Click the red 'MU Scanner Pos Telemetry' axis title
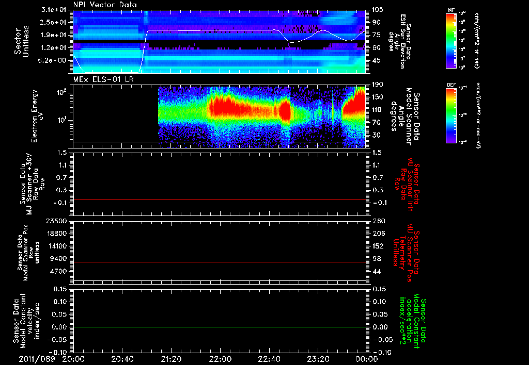 click(407, 253)
